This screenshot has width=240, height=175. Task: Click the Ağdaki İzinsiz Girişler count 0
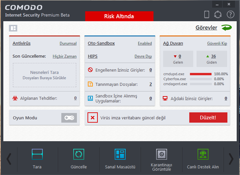[x=226, y=98]
